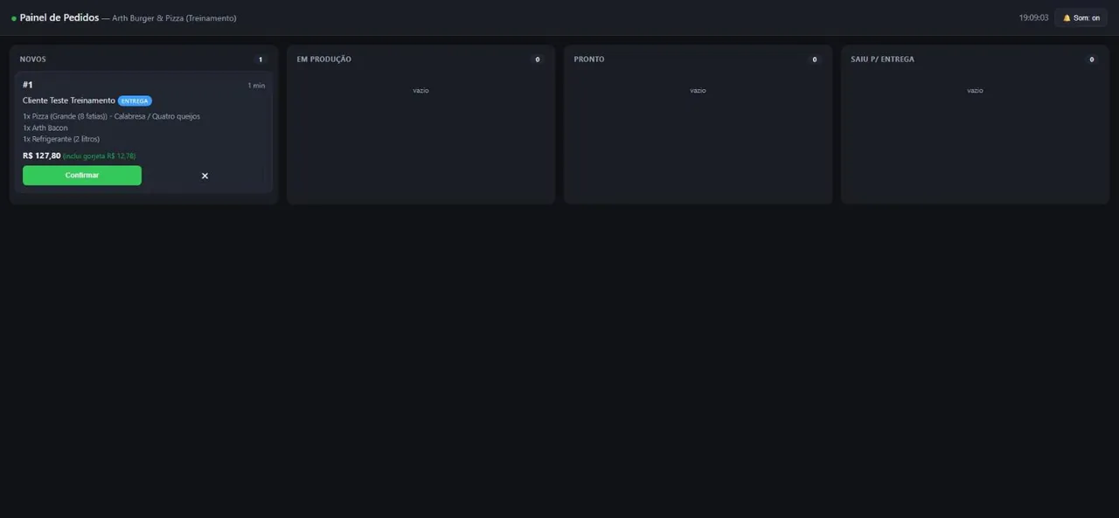This screenshot has height=518, width=1119.
Task: Toggle the Som: on sound alert button
Action: [1081, 17]
